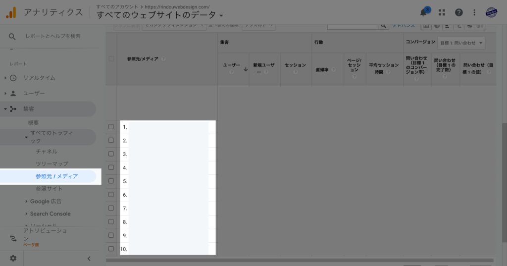Show help under 目標1の完了数
This screenshot has height=266, width=507.
pos(445,77)
